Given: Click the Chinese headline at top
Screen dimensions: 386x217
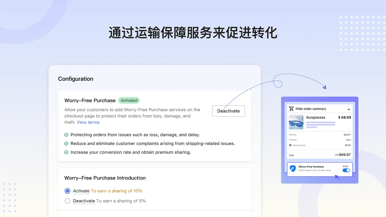Looking at the screenshot, I should 193,33.
